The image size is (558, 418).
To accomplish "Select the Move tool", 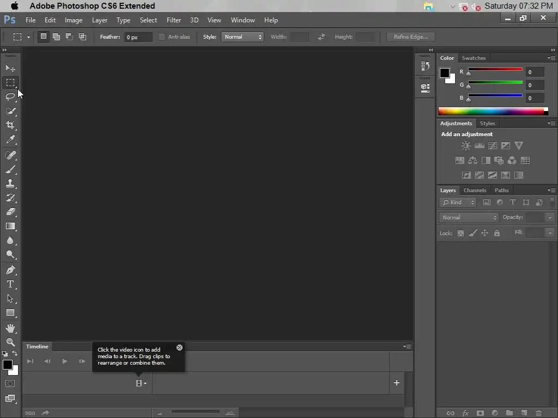I will point(10,68).
